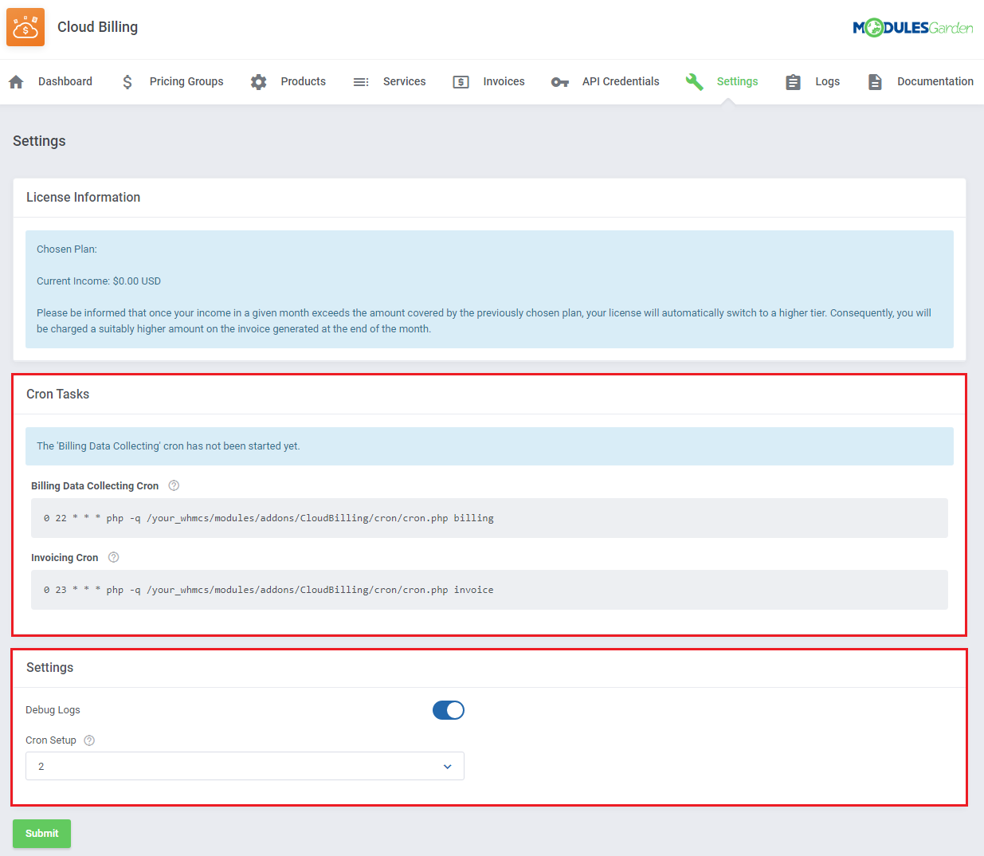984x856 pixels.
Task: Click help icon next to Invoicing Cron
Action: tap(113, 557)
